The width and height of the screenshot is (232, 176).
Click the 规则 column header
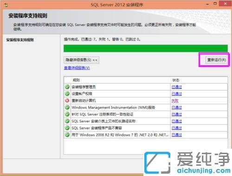(x=76, y=80)
